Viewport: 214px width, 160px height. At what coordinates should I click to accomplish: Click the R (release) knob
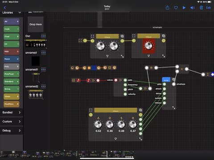133,124
